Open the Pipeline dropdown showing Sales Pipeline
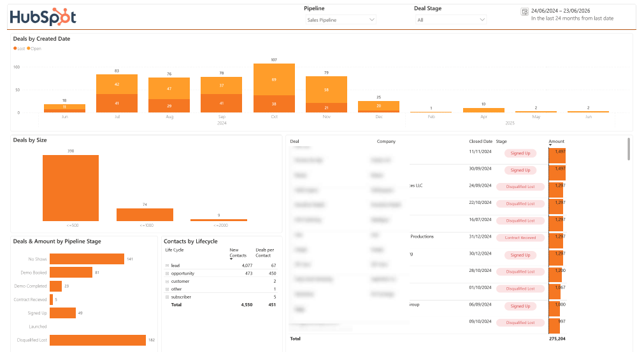The image size is (644, 352). (x=341, y=20)
